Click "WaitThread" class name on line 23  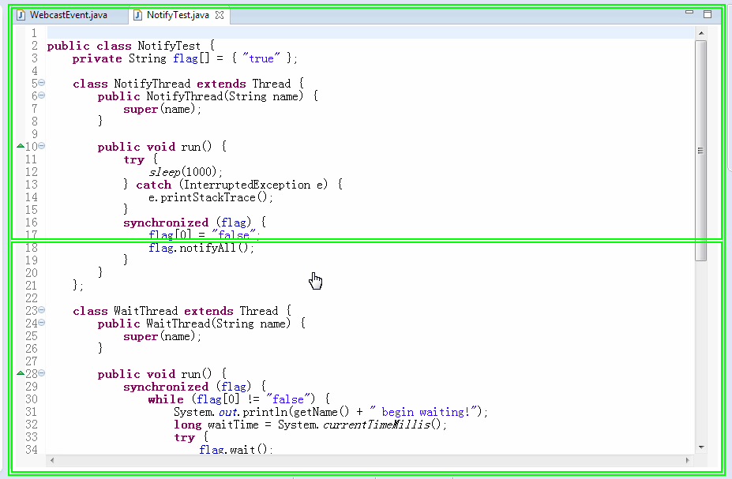(x=145, y=311)
